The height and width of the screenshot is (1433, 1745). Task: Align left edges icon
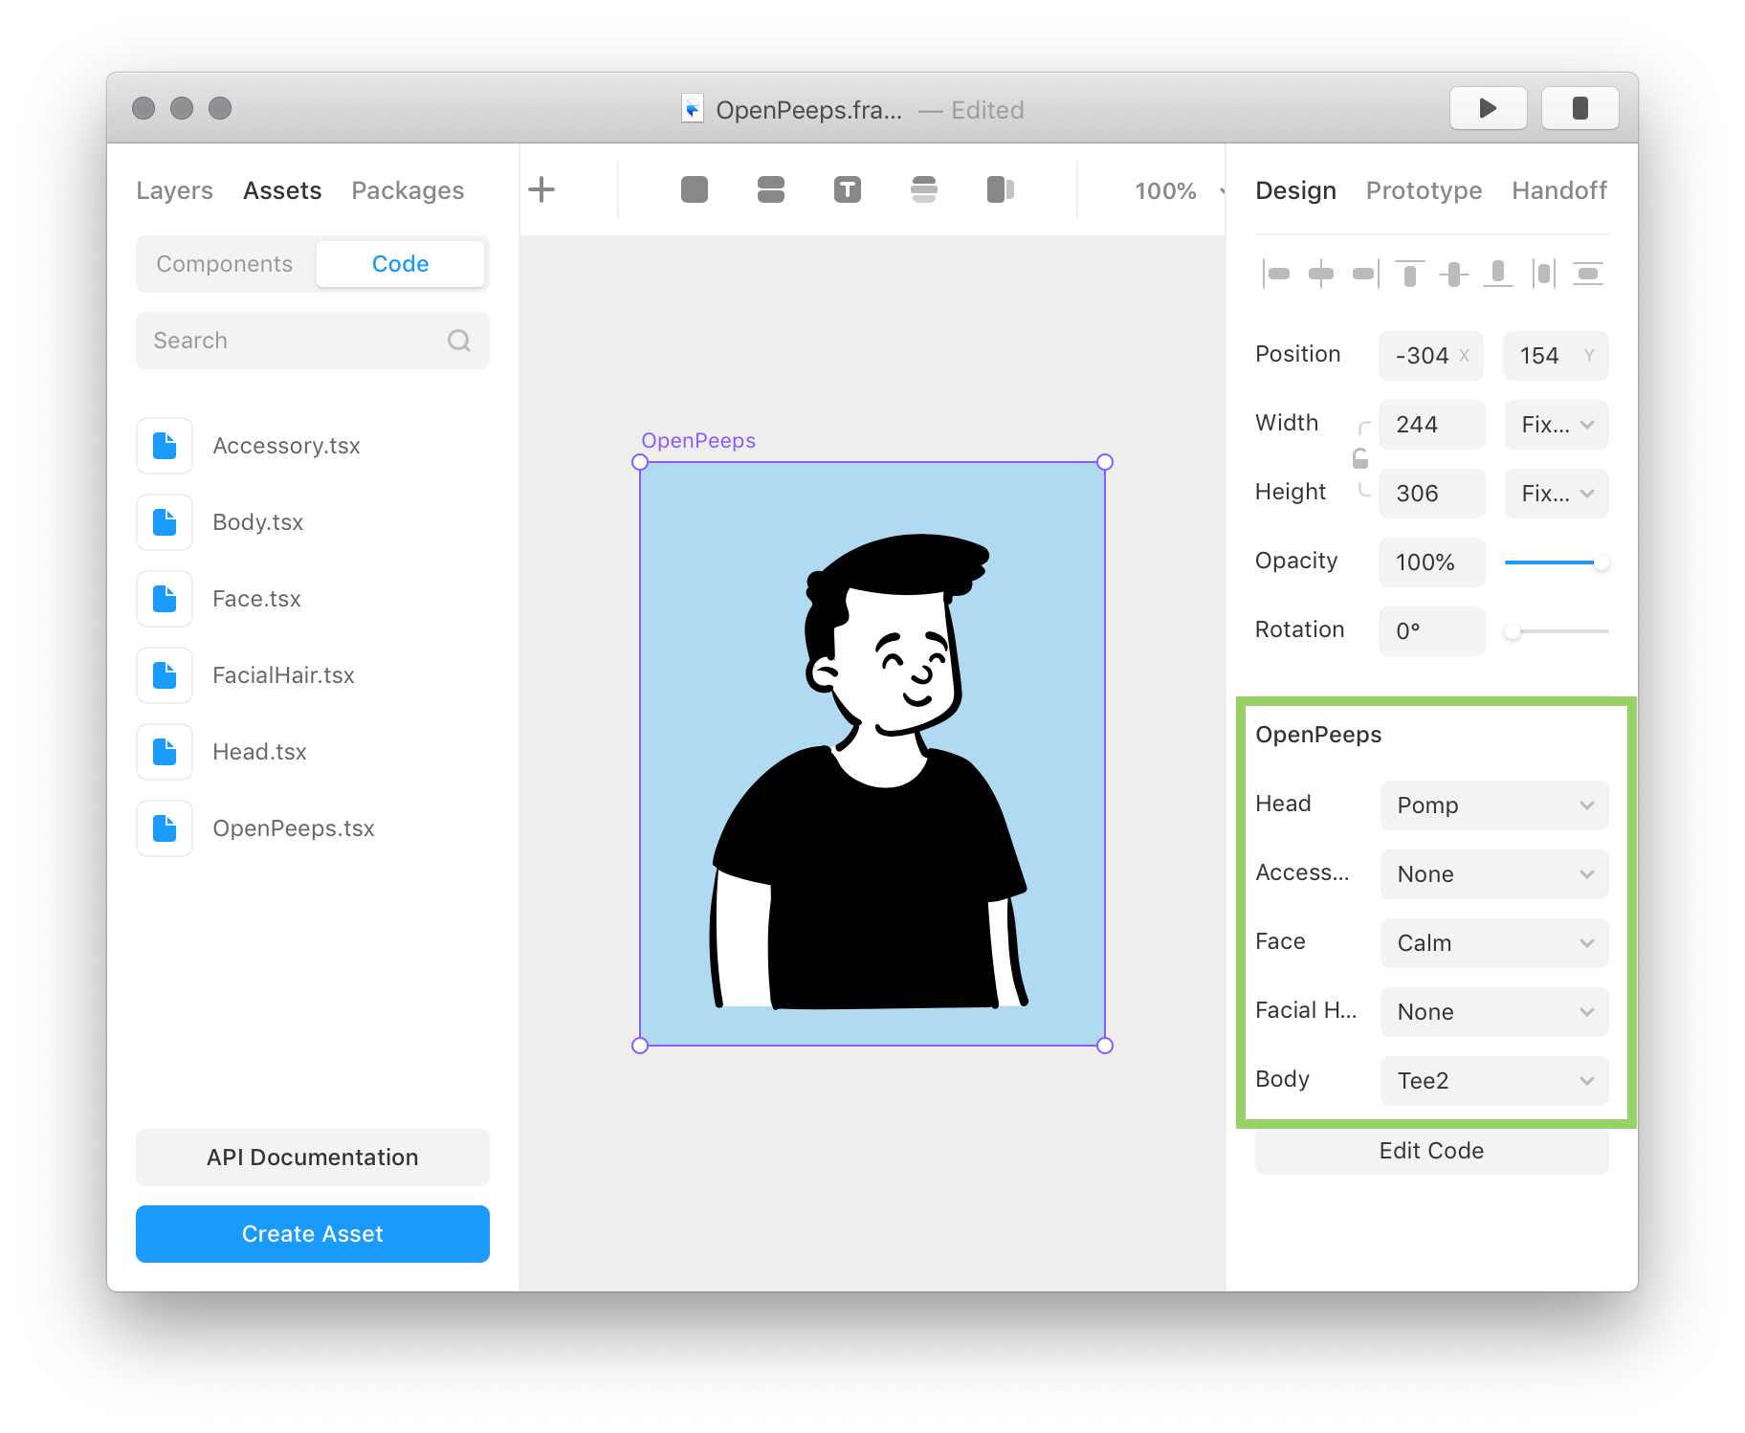click(x=1276, y=275)
